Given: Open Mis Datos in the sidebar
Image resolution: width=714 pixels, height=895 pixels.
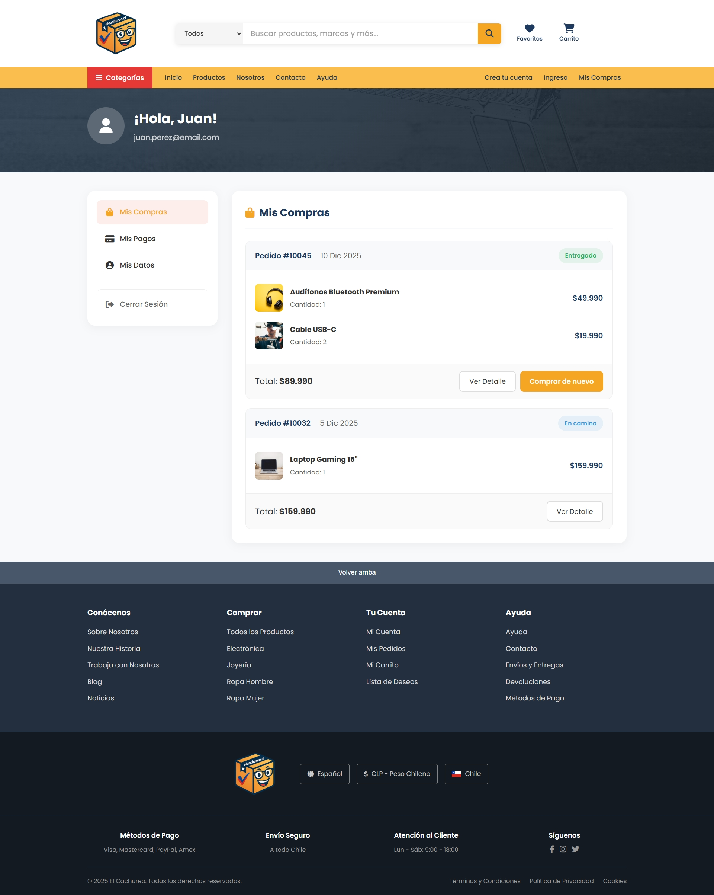Looking at the screenshot, I should click(x=137, y=265).
